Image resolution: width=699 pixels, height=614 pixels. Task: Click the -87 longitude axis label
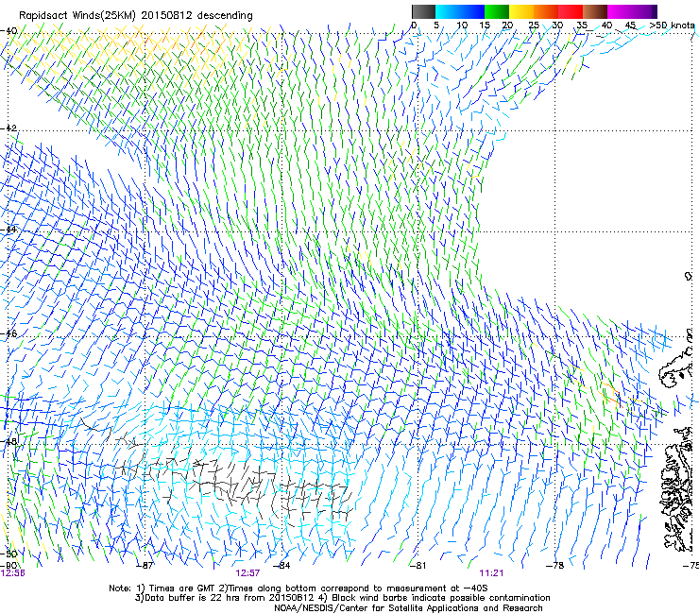coord(145,566)
